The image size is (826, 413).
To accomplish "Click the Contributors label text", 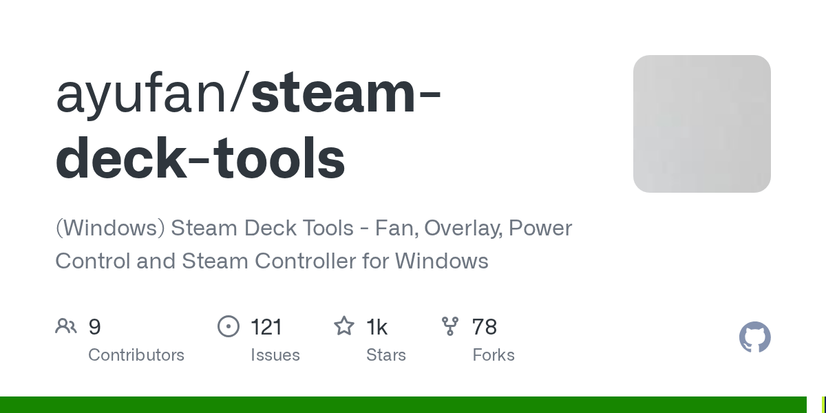I will 136,355.
